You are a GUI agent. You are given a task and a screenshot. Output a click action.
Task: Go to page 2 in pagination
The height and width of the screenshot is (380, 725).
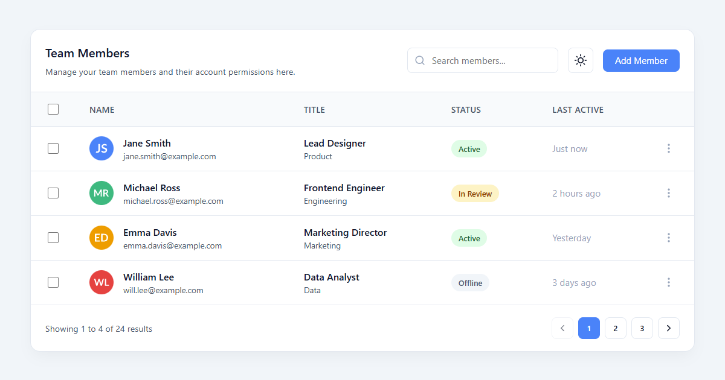click(616, 328)
